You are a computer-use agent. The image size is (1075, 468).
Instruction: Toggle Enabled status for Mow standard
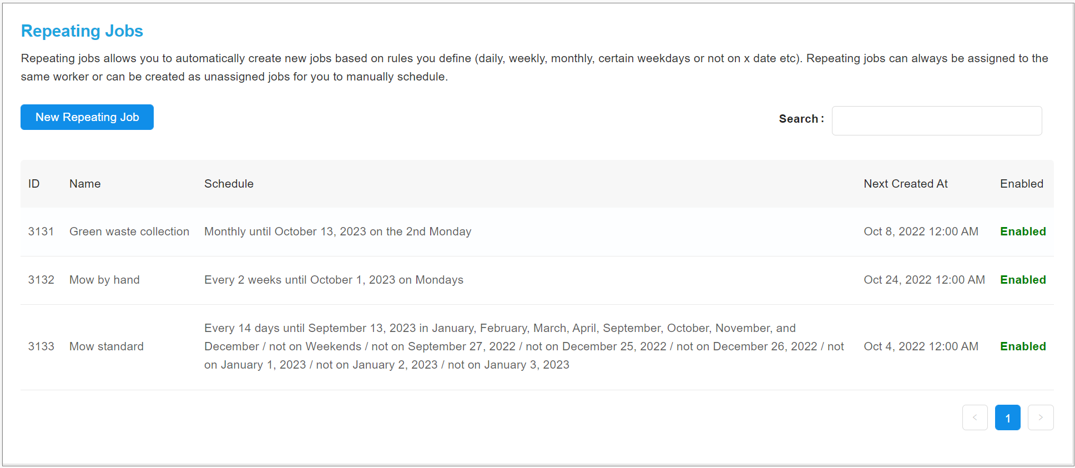click(1022, 346)
